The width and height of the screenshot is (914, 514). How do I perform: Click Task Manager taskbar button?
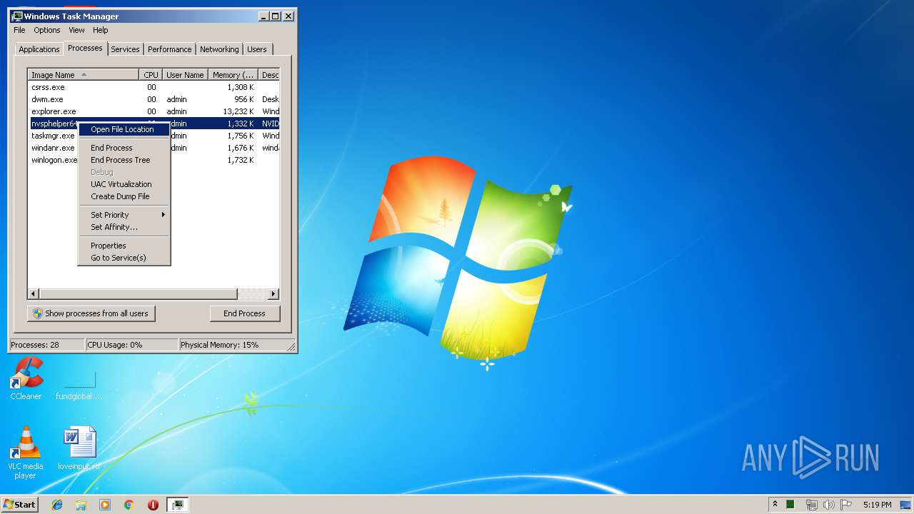point(178,505)
